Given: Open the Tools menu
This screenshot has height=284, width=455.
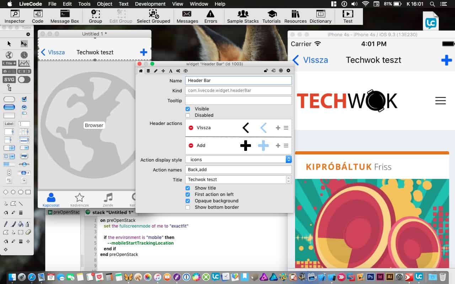Looking at the screenshot, I should pos(84,4).
